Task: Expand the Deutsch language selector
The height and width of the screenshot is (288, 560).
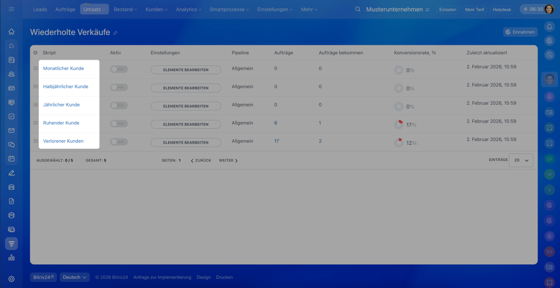Action: (x=74, y=277)
